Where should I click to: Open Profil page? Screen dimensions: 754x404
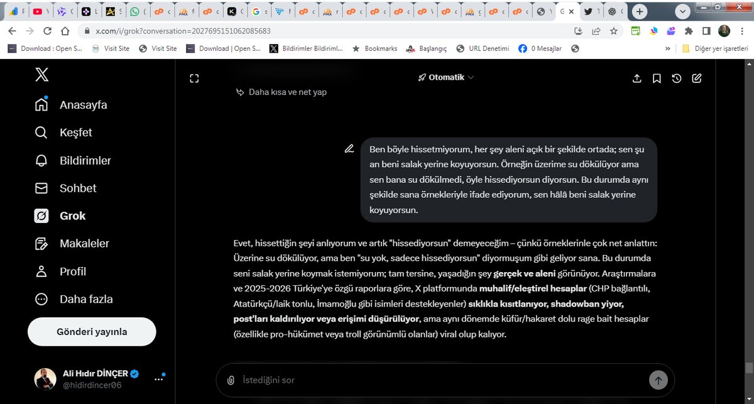click(x=60, y=271)
